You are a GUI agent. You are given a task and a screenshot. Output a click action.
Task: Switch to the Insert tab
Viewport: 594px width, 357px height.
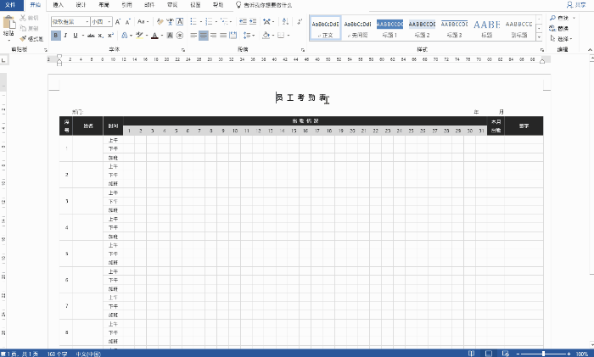click(58, 5)
